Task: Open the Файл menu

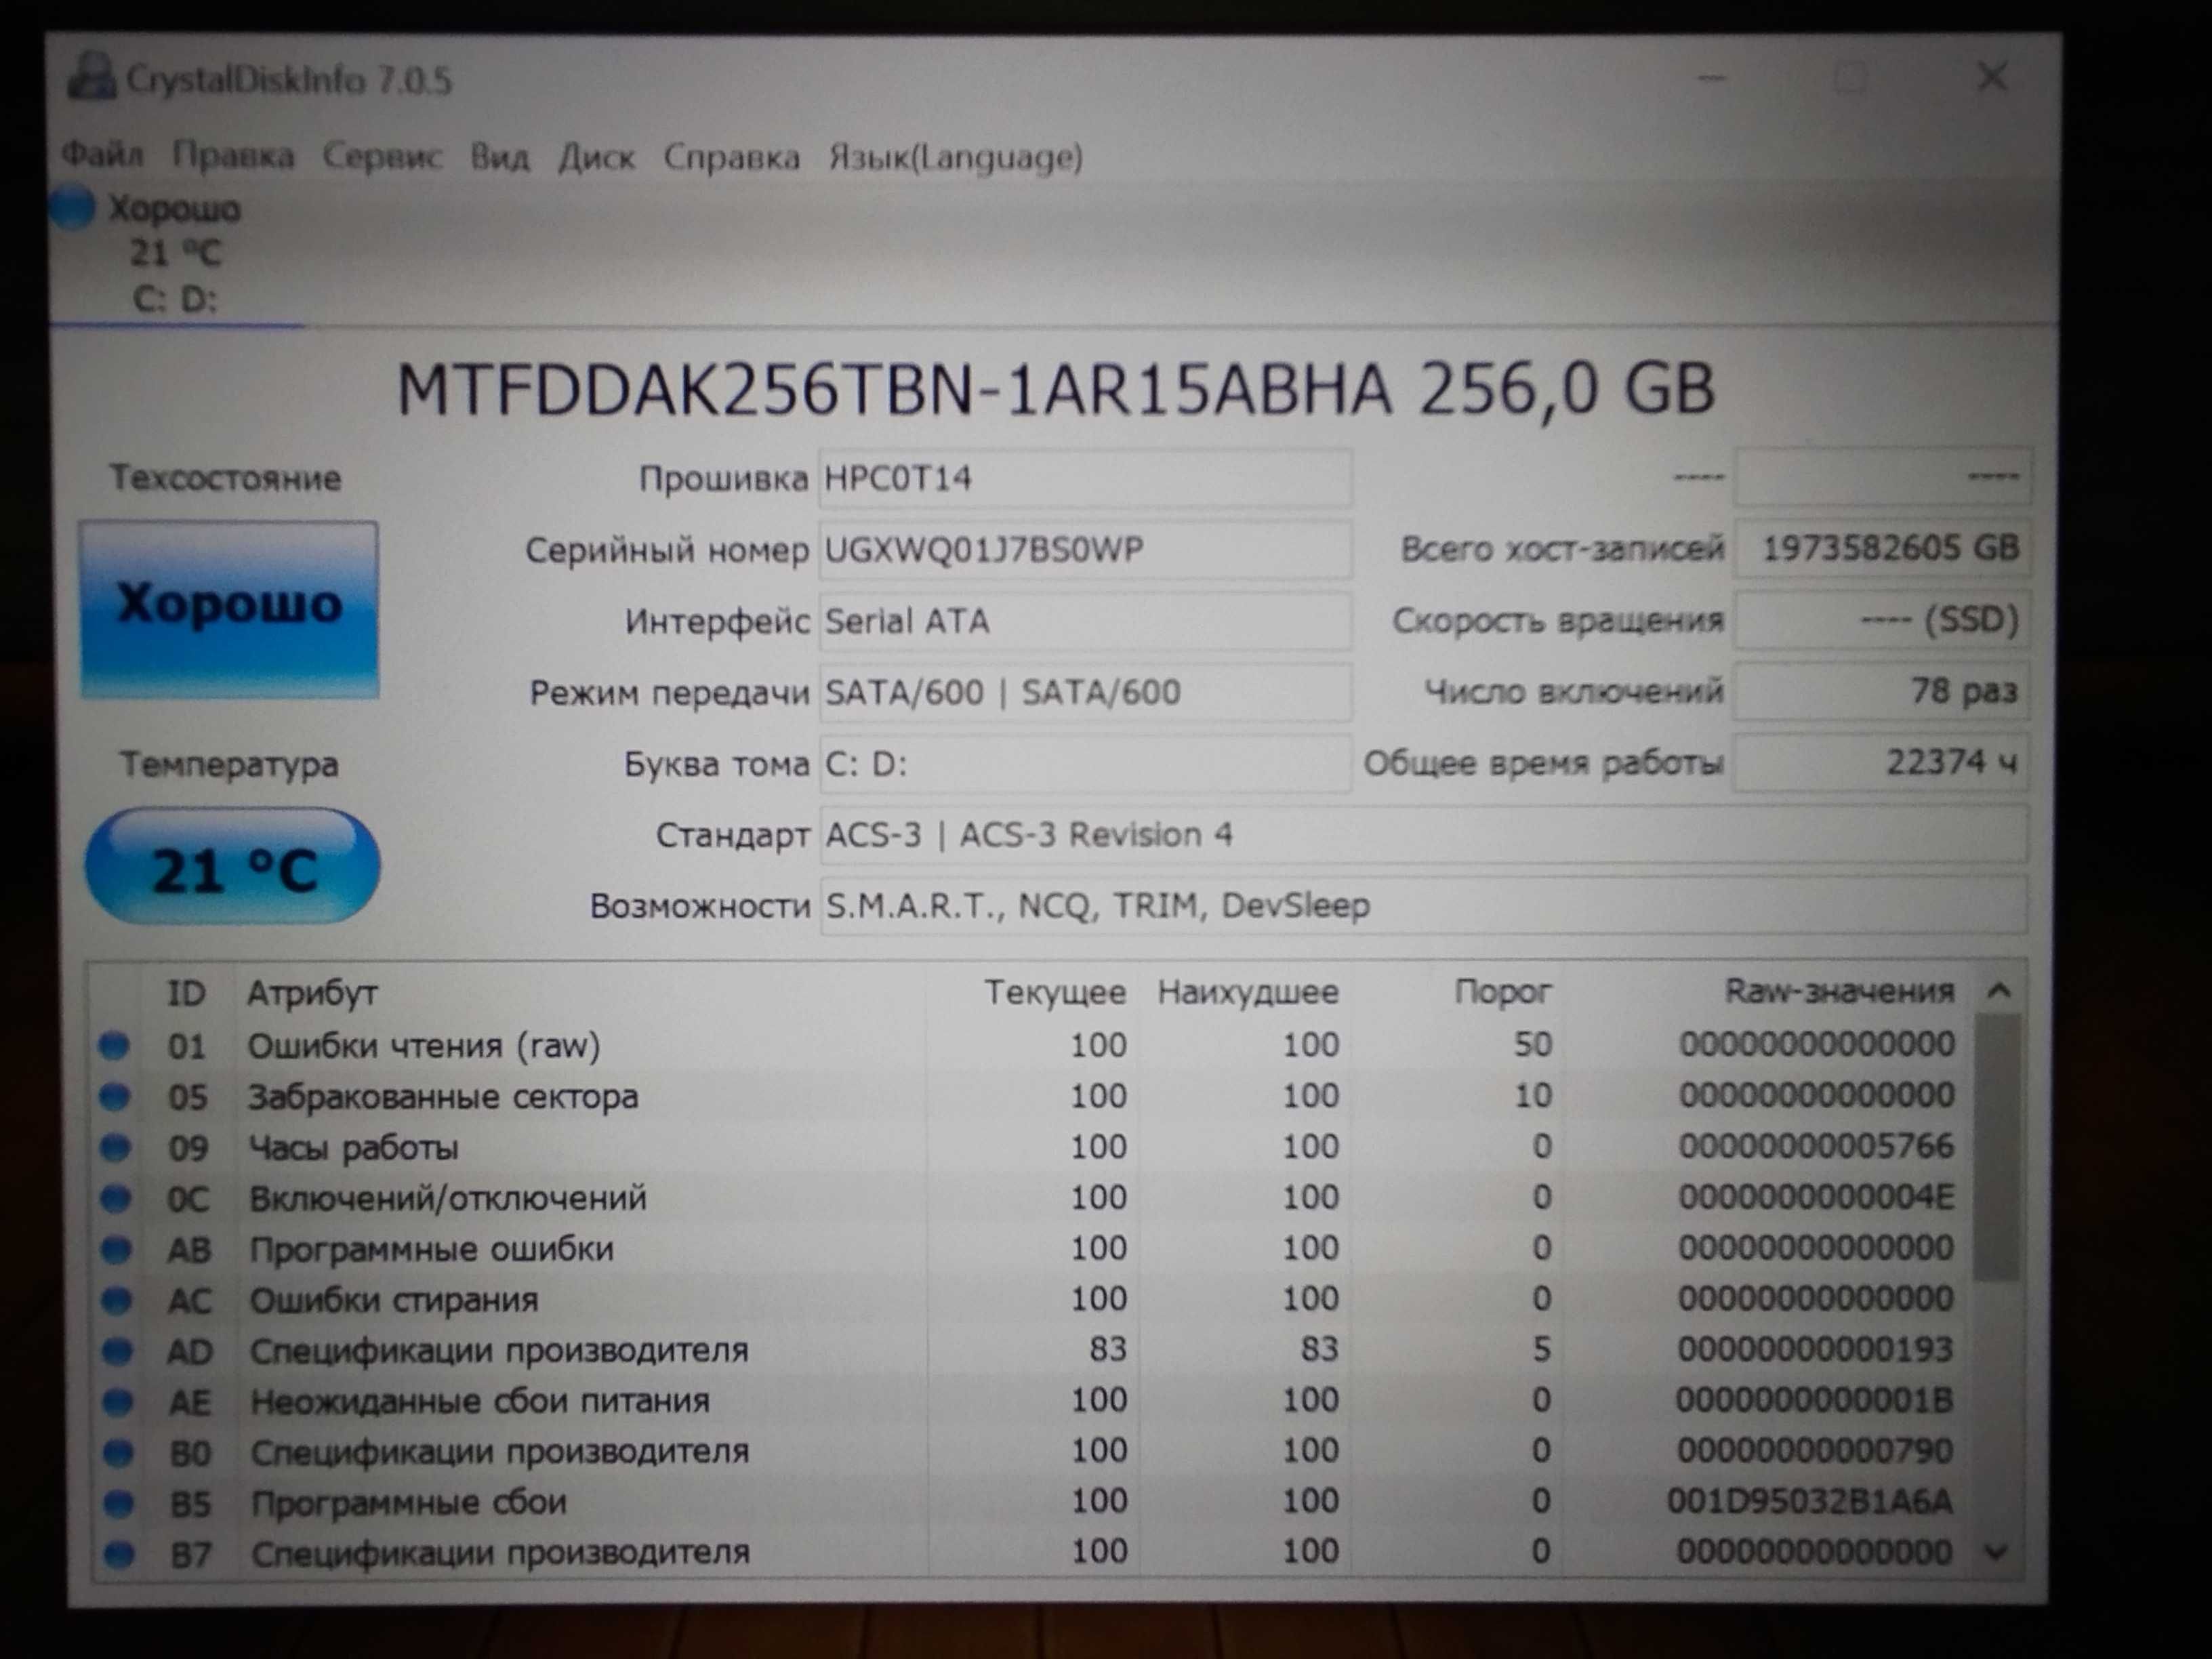Action: [x=102, y=155]
